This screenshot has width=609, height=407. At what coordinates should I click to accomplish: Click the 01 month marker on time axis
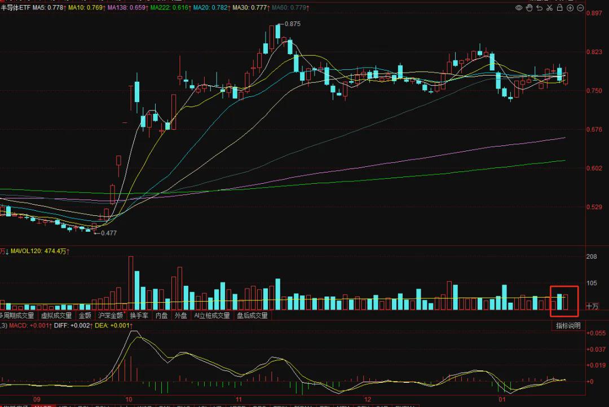502,399
